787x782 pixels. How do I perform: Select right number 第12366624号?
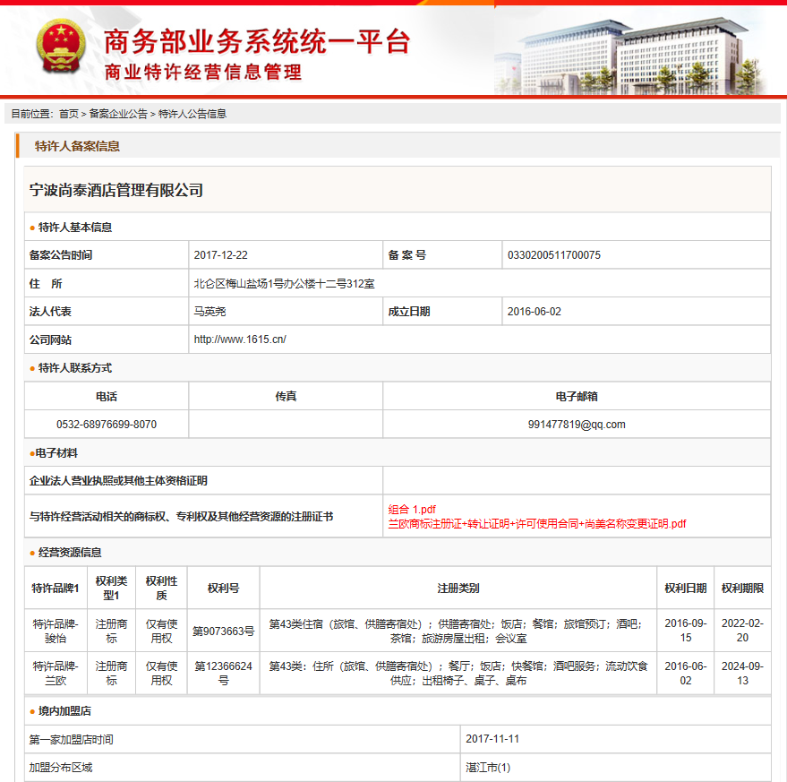tap(223, 673)
